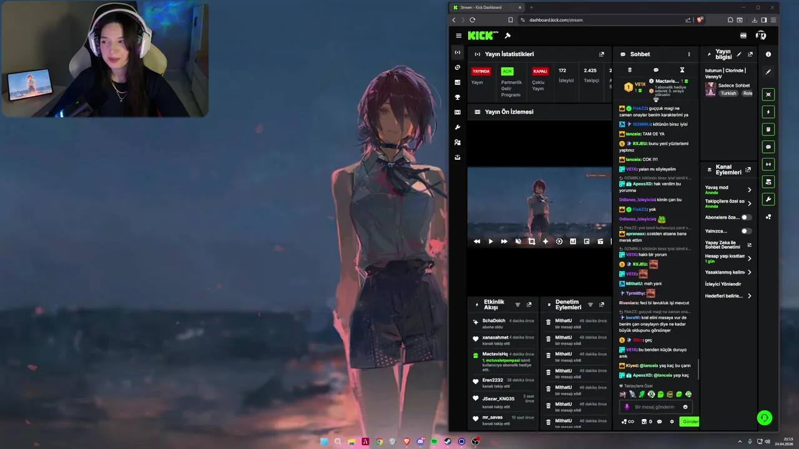Click the green support headset button
Viewport: 799px width, 449px height.
click(x=765, y=418)
